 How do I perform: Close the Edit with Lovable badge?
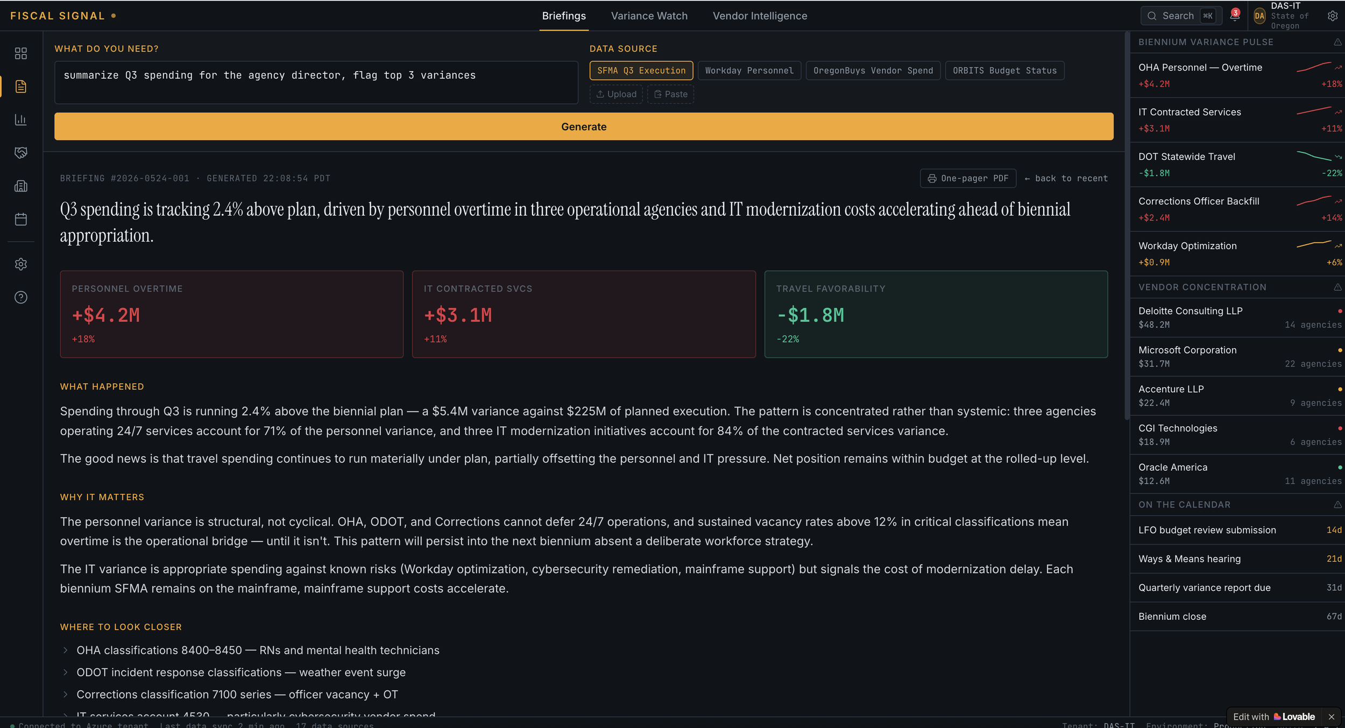pyautogui.click(x=1332, y=717)
